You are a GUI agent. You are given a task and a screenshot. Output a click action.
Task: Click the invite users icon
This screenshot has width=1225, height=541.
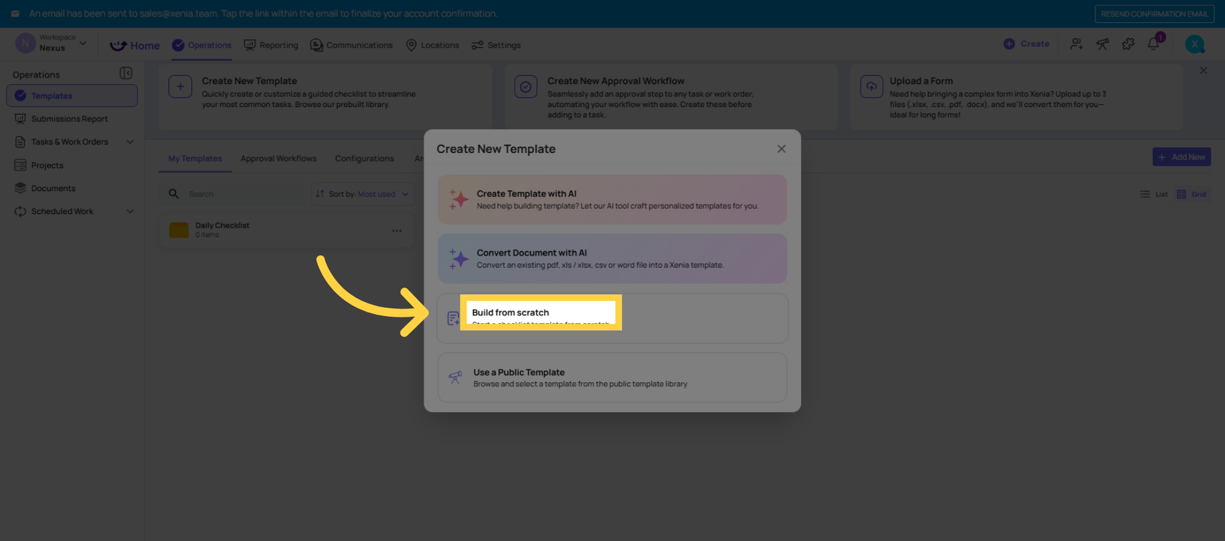tap(1076, 44)
